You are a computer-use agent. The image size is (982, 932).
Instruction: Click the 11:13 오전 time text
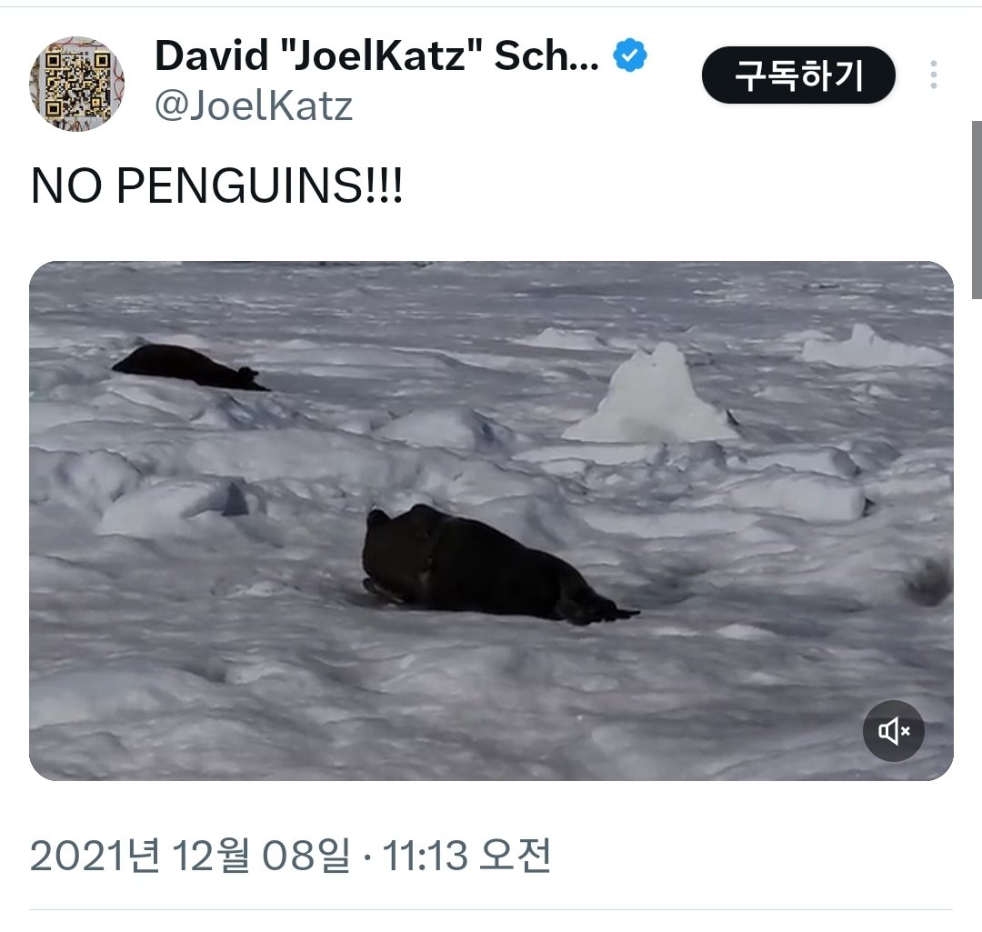click(x=466, y=855)
